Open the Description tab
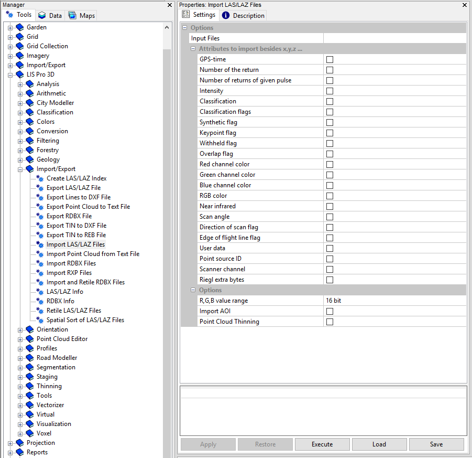This screenshot has width=472, height=458. (x=243, y=15)
